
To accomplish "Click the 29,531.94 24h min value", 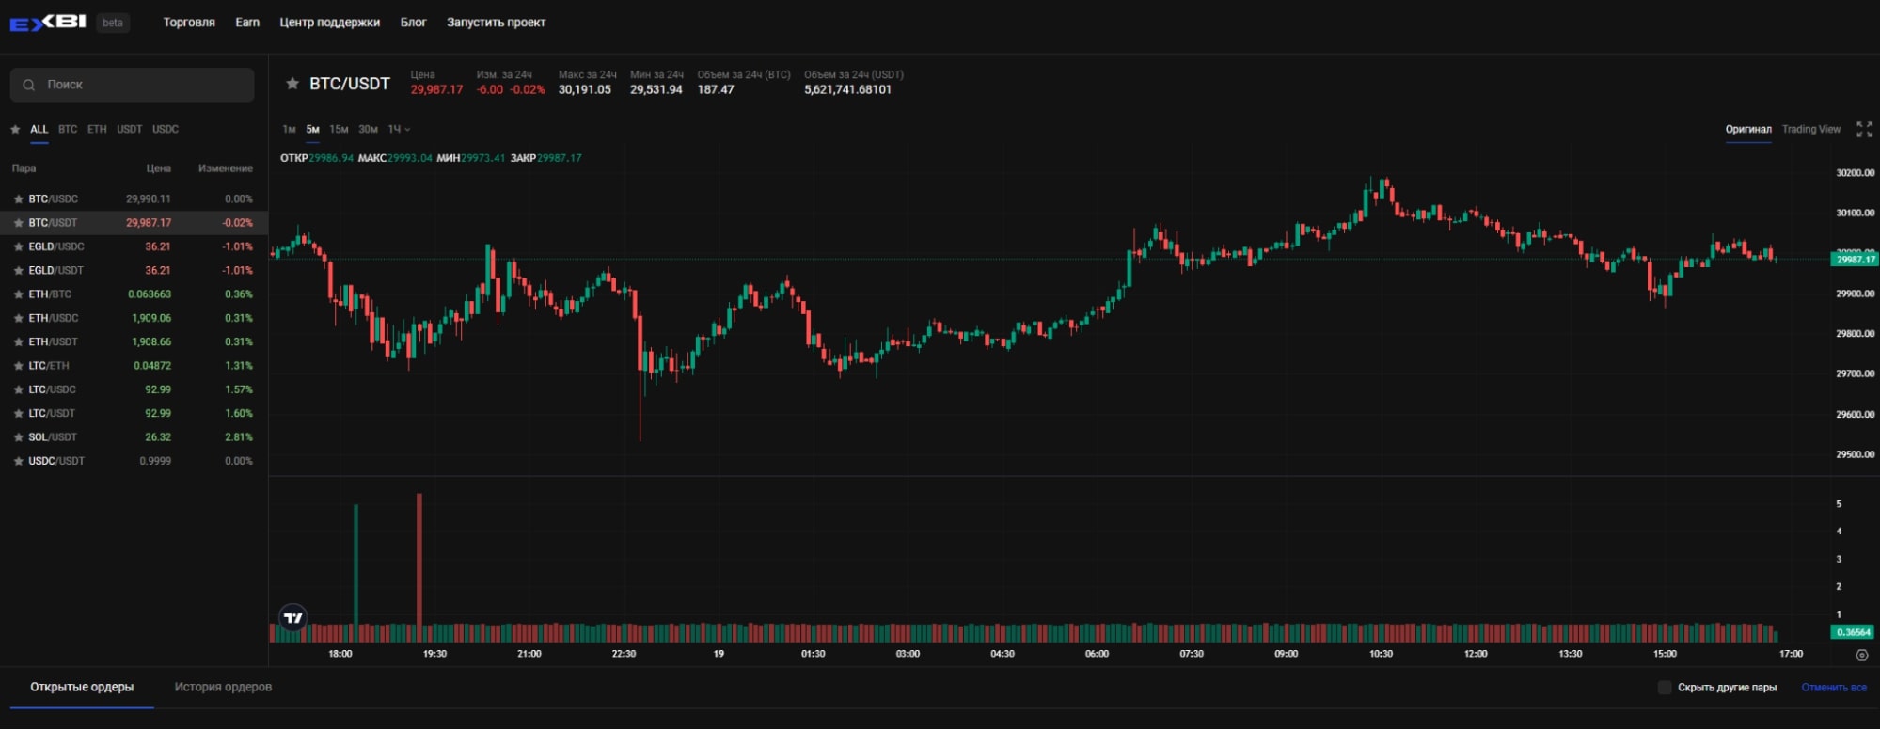I will pyautogui.click(x=656, y=90).
